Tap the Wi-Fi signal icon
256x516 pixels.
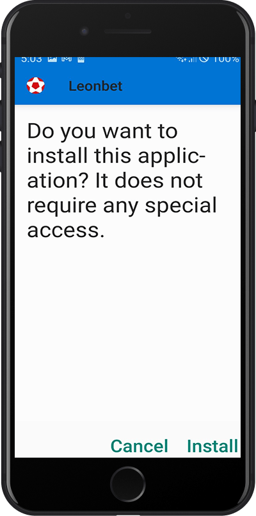point(181,59)
